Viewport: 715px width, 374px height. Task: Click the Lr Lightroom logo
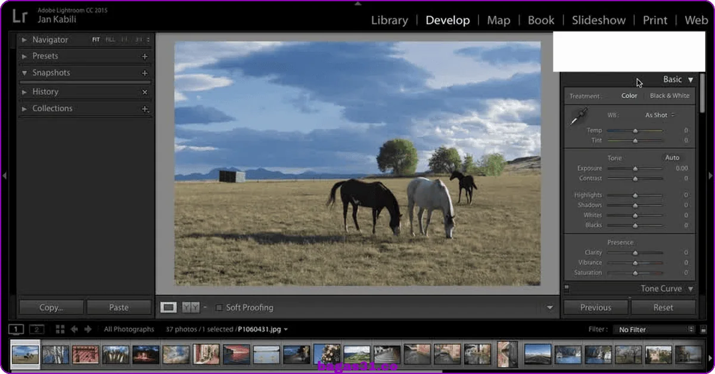(19, 15)
